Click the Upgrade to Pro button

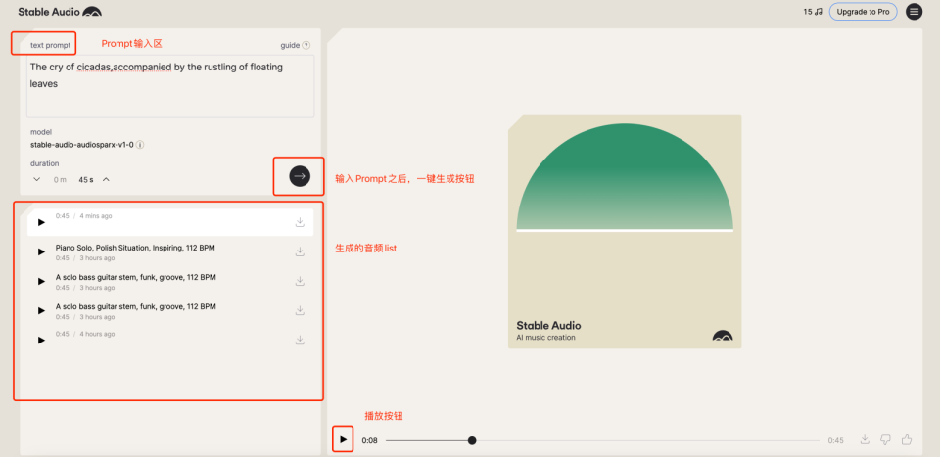[863, 12]
